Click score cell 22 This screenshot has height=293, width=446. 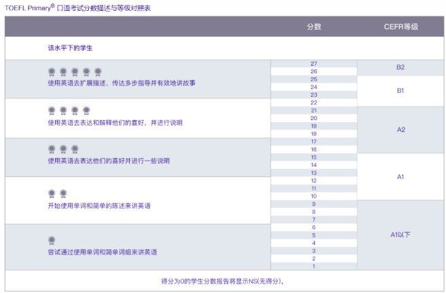[314, 102]
